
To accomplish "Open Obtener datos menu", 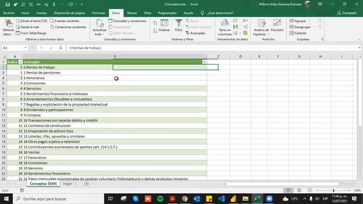I will coord(9,28).
